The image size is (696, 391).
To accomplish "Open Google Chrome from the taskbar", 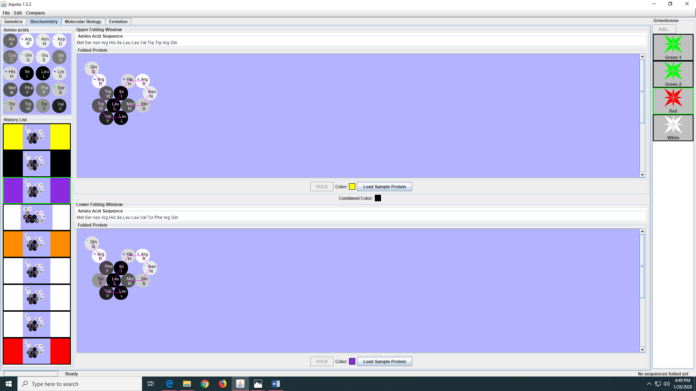I will pos(205,384).
